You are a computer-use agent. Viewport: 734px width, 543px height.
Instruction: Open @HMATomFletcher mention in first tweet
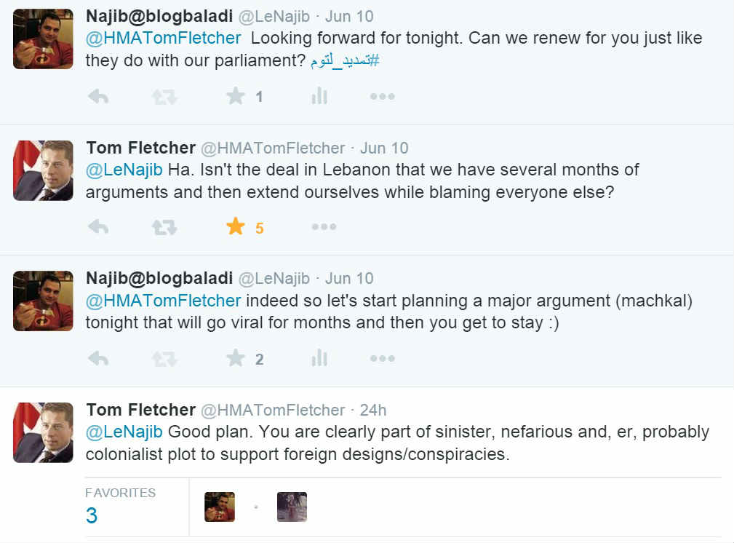[163, 39]
